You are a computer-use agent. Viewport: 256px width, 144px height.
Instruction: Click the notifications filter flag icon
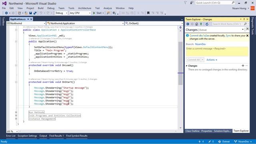coord(185,3)
